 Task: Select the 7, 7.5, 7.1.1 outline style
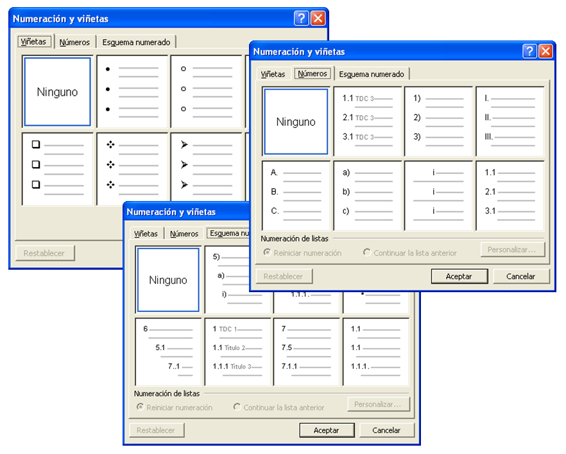307,351
